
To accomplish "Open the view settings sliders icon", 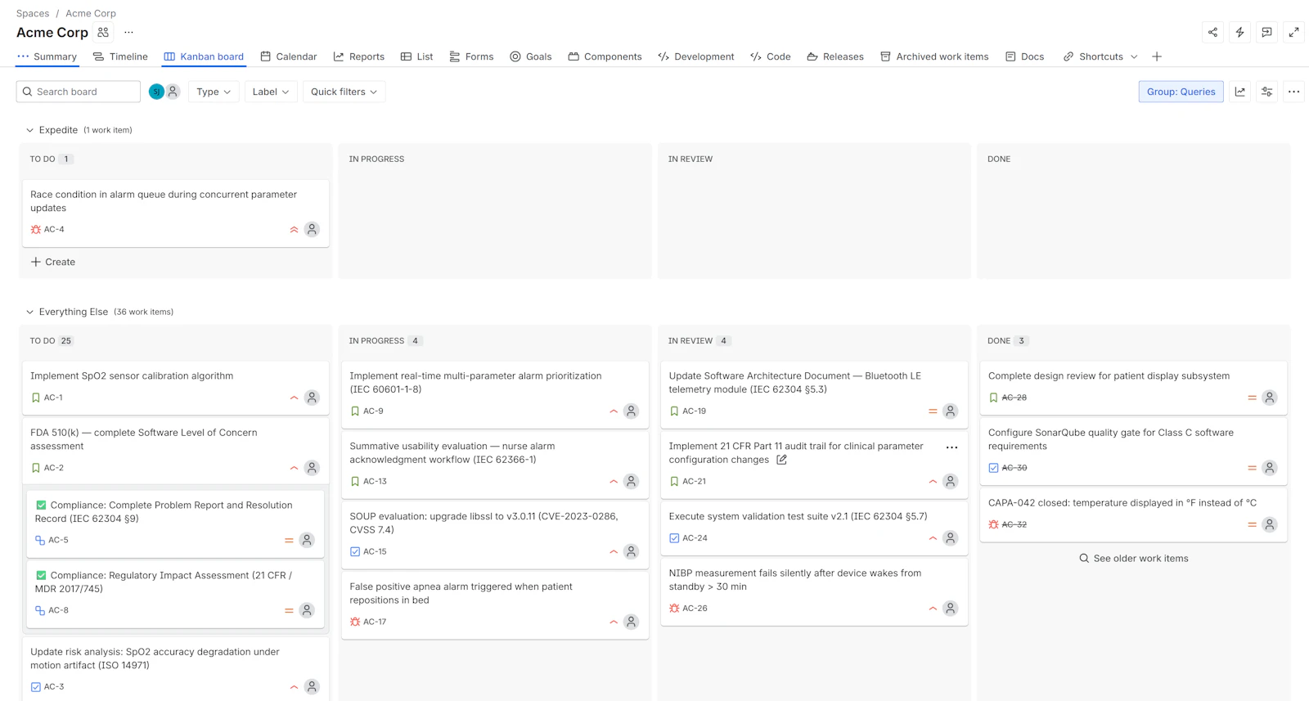I will [x=1266, y=92].
